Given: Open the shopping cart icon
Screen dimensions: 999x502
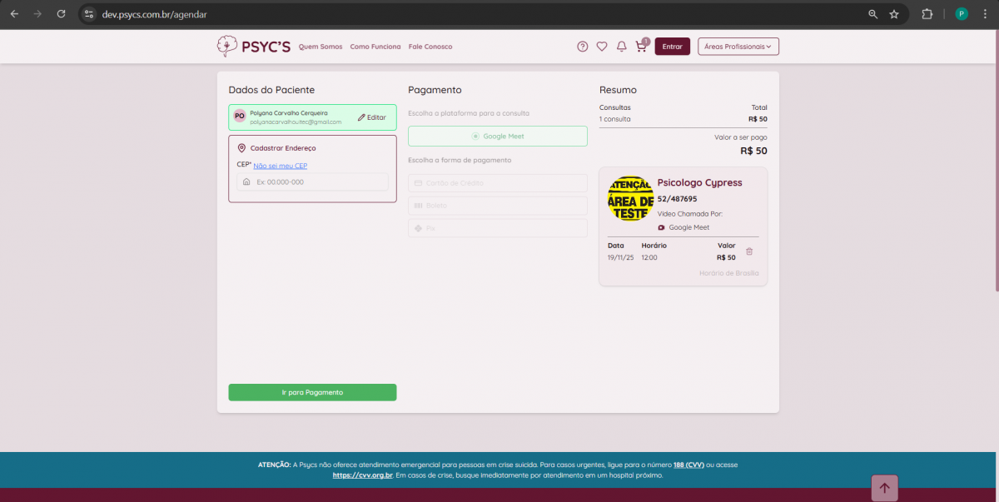Looking at the screenshot, I should (x=640, y=47).
